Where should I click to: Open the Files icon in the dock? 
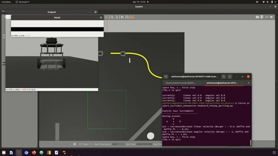coord(4,153)
